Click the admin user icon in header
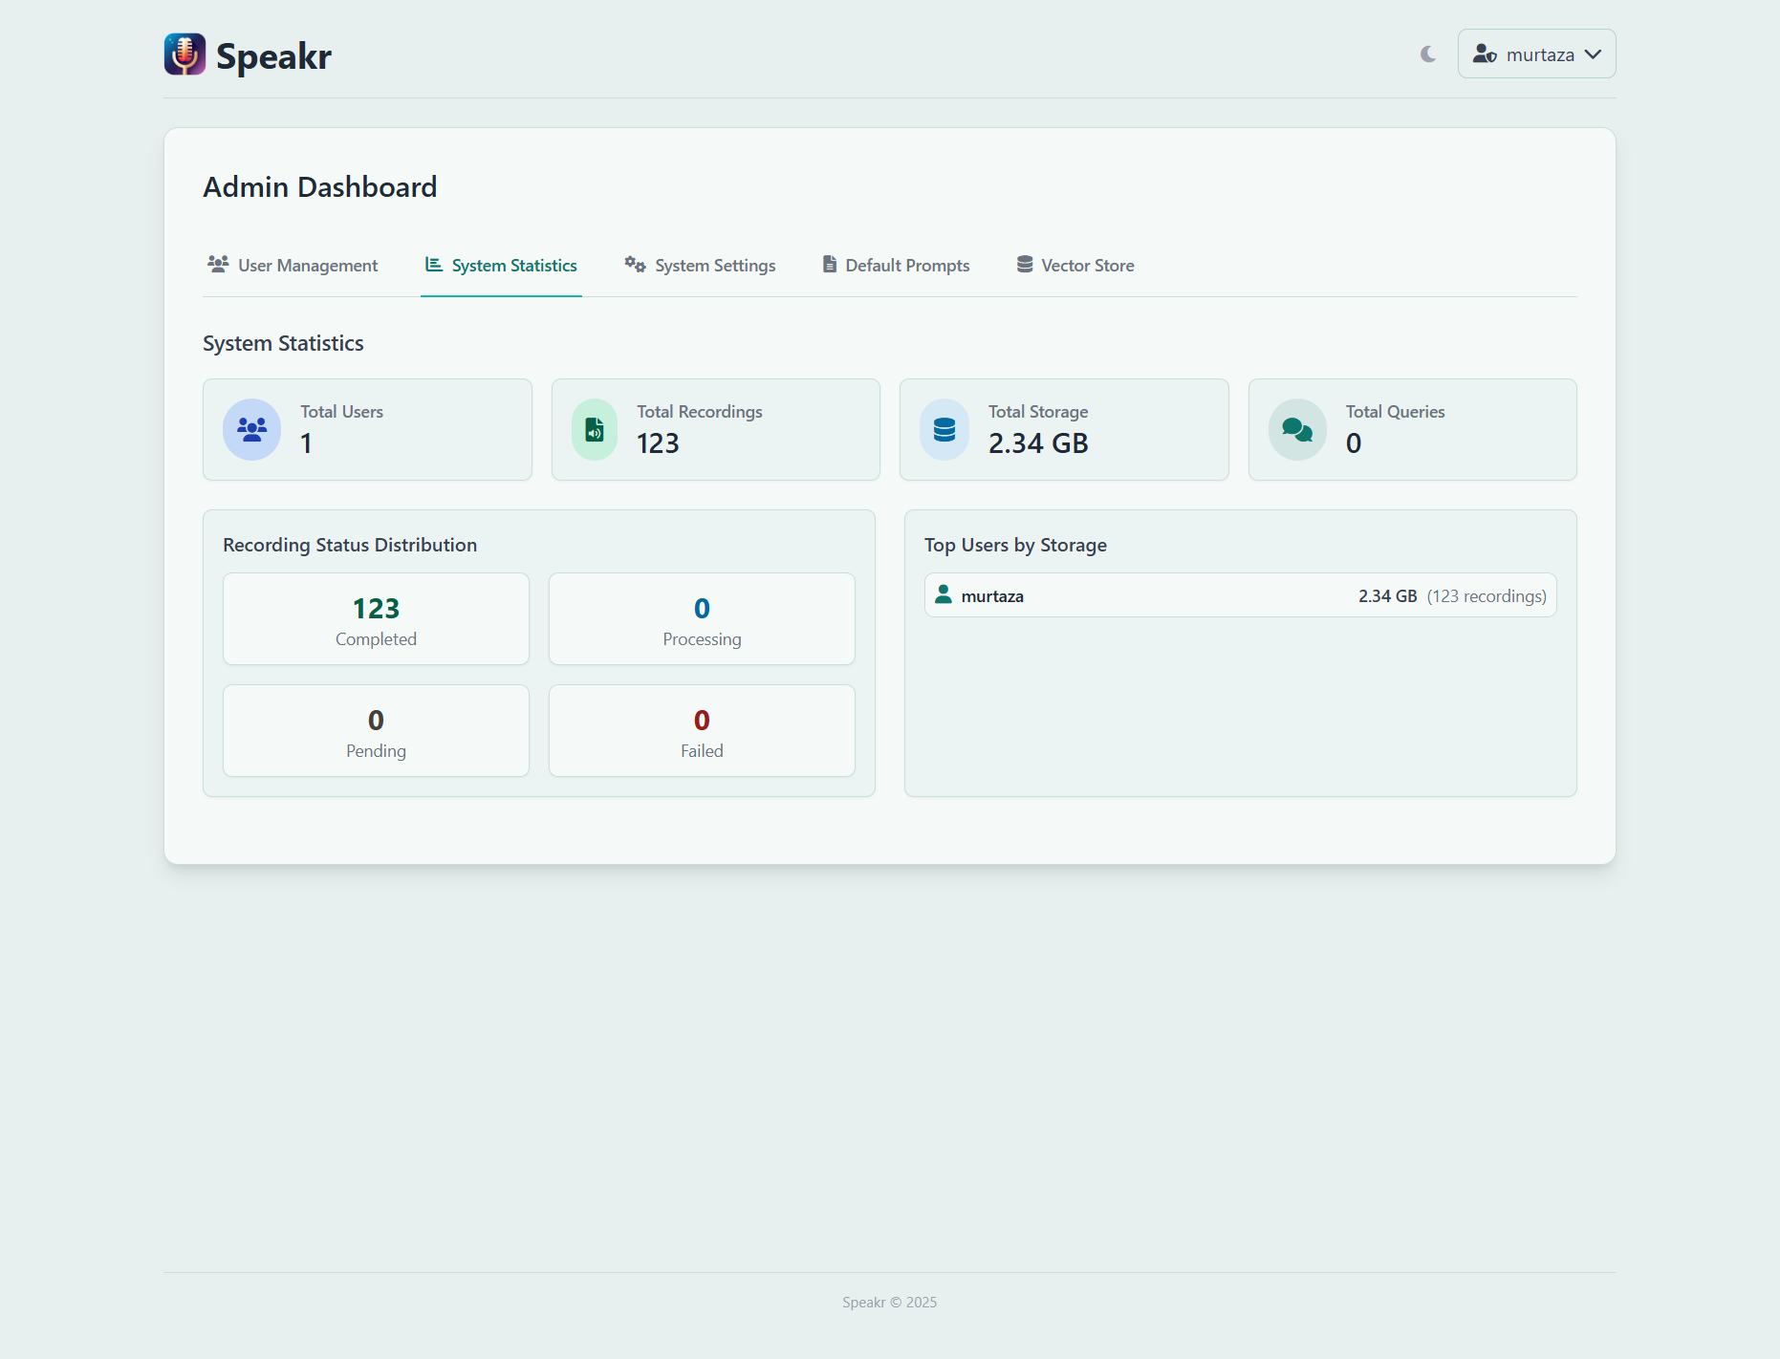 click(x=1485, y=54)
